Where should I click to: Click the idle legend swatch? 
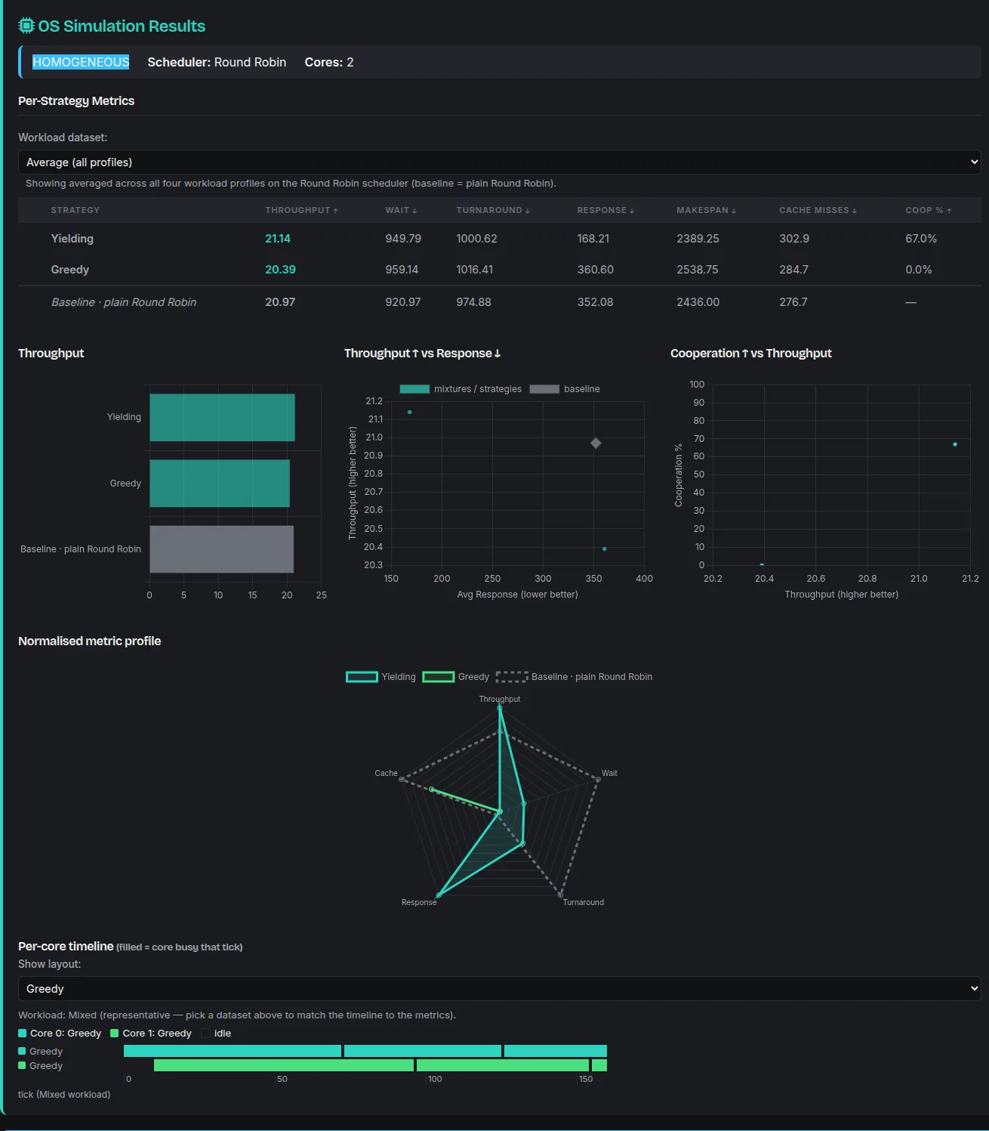tap(206, 1034)
